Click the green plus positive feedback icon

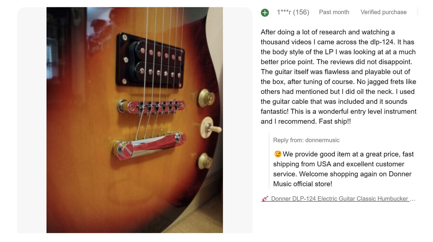tap(265, 13)
